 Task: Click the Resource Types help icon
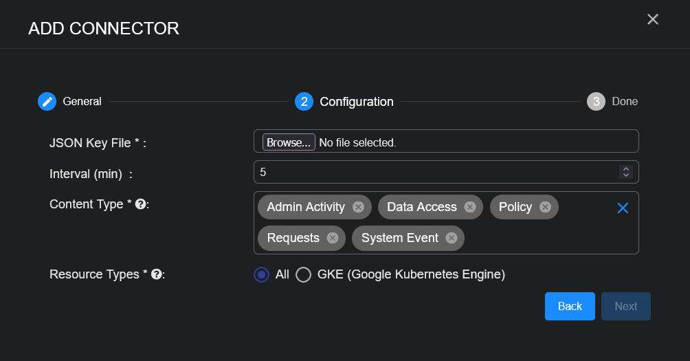[156, 274]
